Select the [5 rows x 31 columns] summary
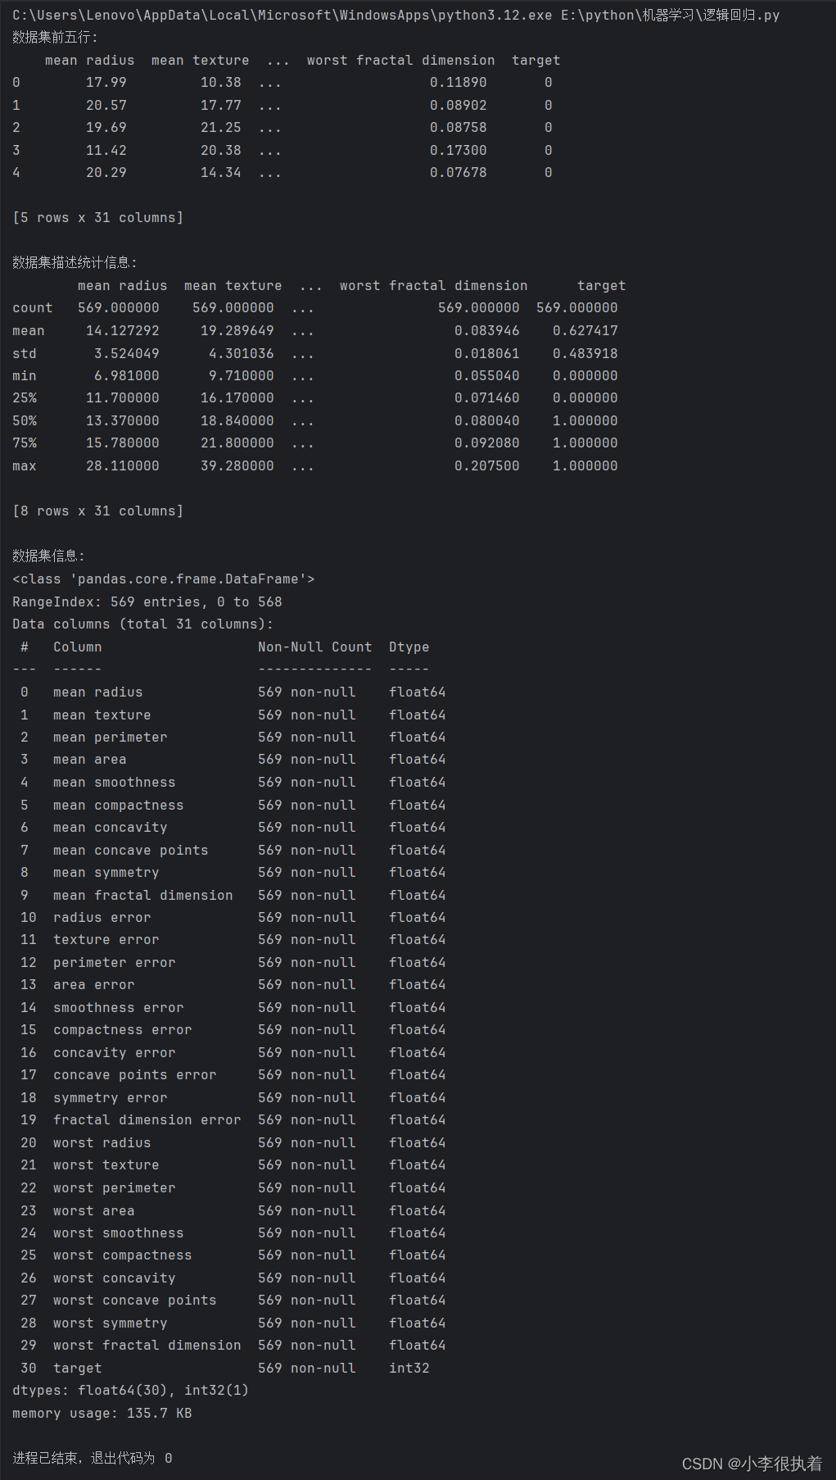This screenshot has width=836, height=1480. point(97,218)
